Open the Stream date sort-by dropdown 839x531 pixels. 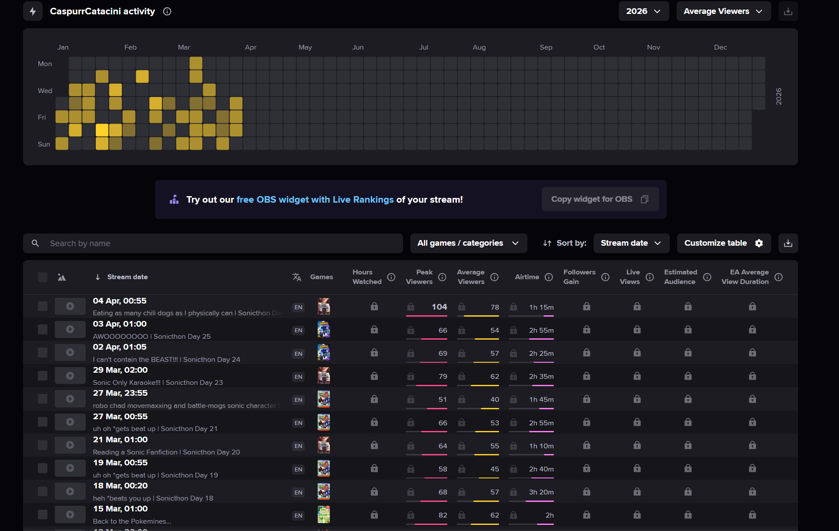pyautogui.click(x=631, y=243)
